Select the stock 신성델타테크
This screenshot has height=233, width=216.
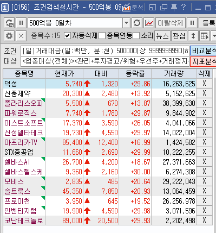click(x=24, y=133)
